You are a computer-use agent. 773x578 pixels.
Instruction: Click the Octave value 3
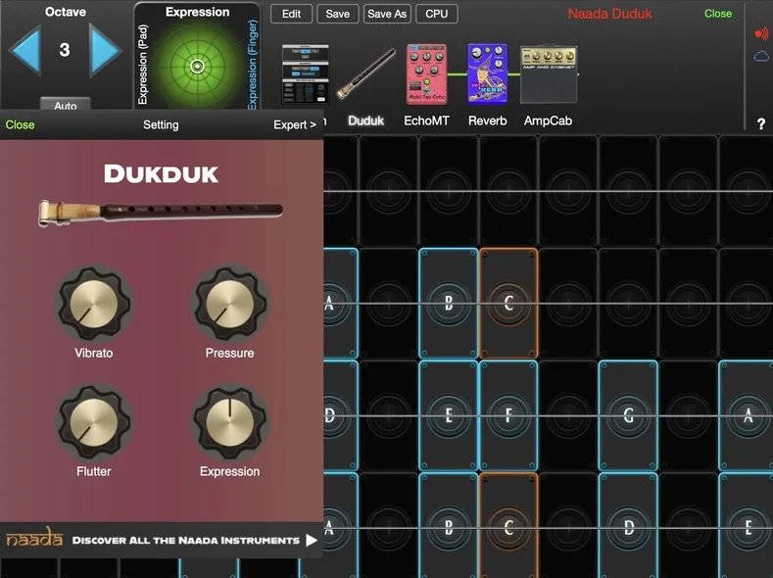(65, 50)
